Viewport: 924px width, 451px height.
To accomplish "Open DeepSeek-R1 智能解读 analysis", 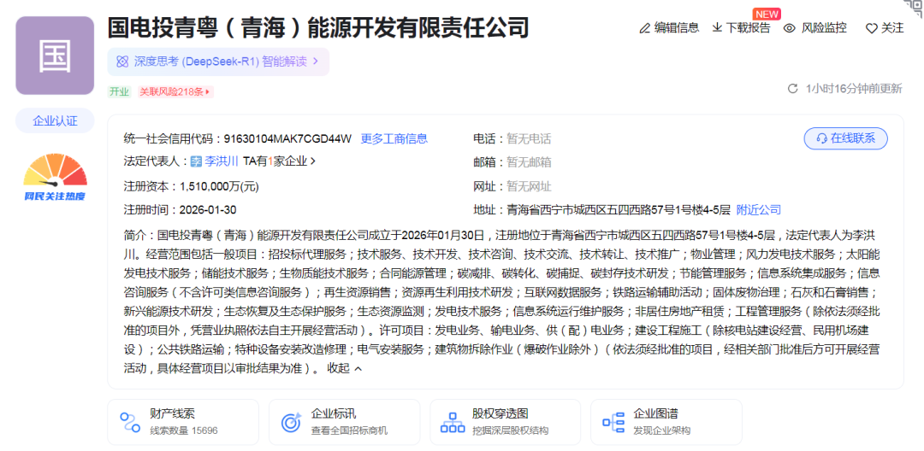I will [218, 61].
